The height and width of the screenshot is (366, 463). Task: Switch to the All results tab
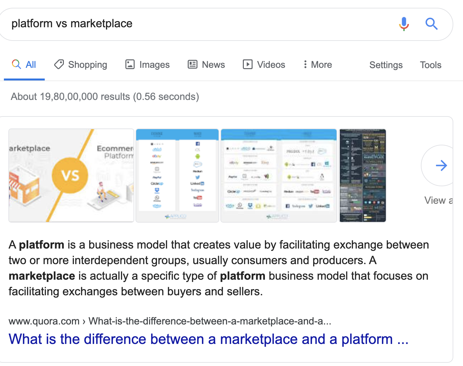click(24, 65)
